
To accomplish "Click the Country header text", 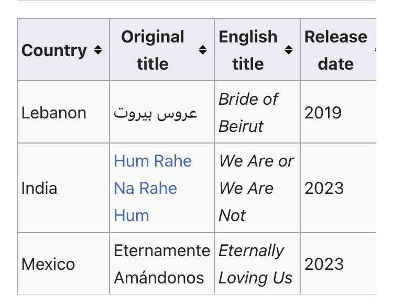I will click(54, 50).
